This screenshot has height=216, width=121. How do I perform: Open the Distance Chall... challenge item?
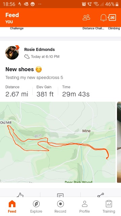[93, 28]
